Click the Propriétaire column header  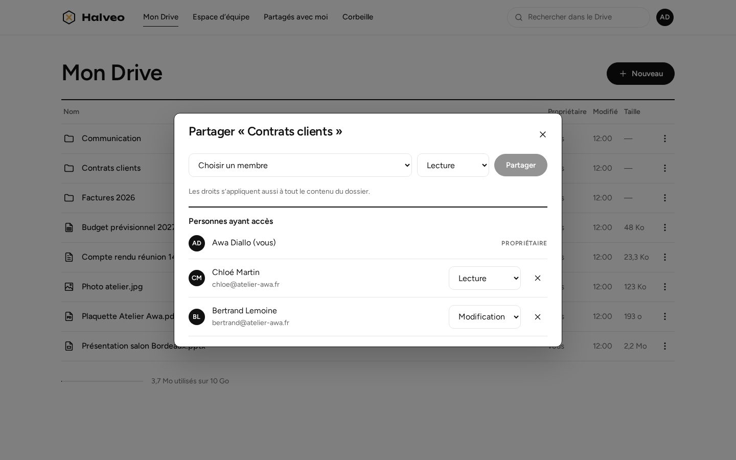pos(567,111)
